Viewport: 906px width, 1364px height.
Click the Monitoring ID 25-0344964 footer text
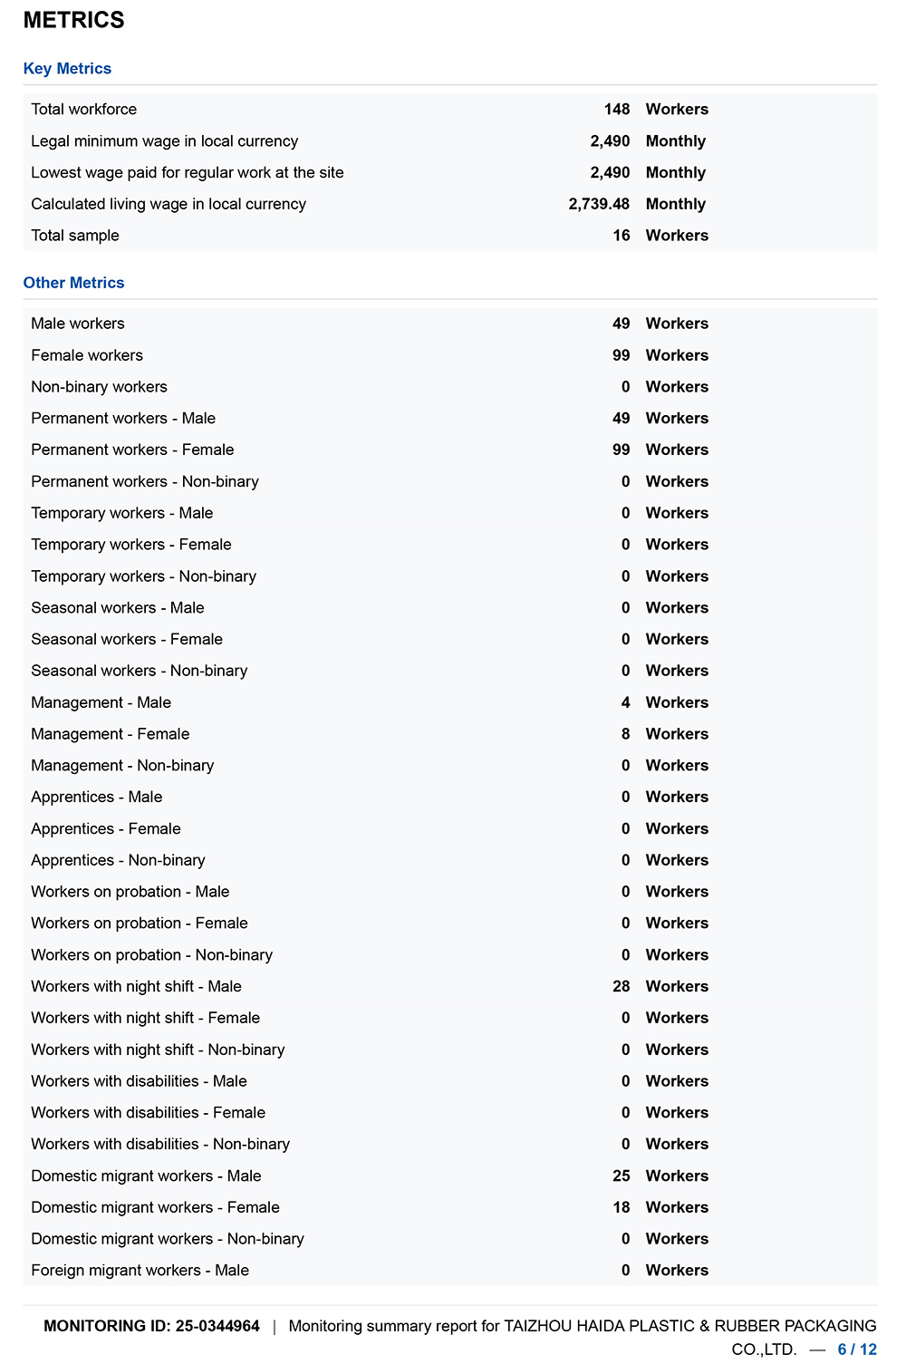coord(151,1326)
